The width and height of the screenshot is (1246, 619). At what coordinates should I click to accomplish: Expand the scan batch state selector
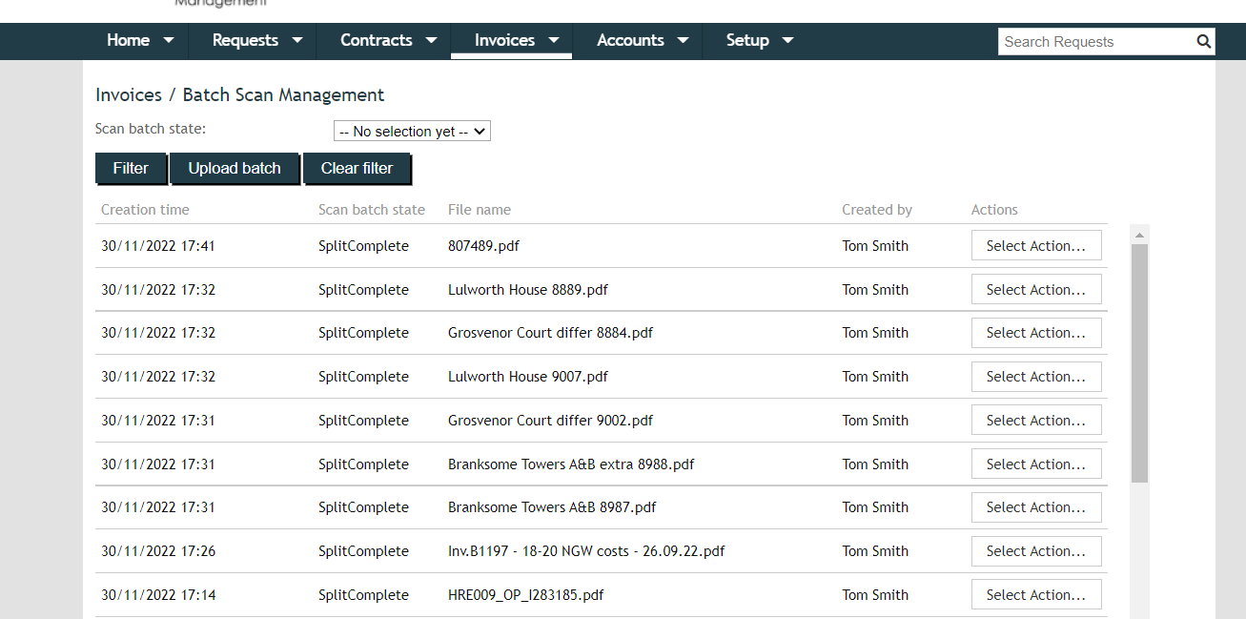[412, 131]
